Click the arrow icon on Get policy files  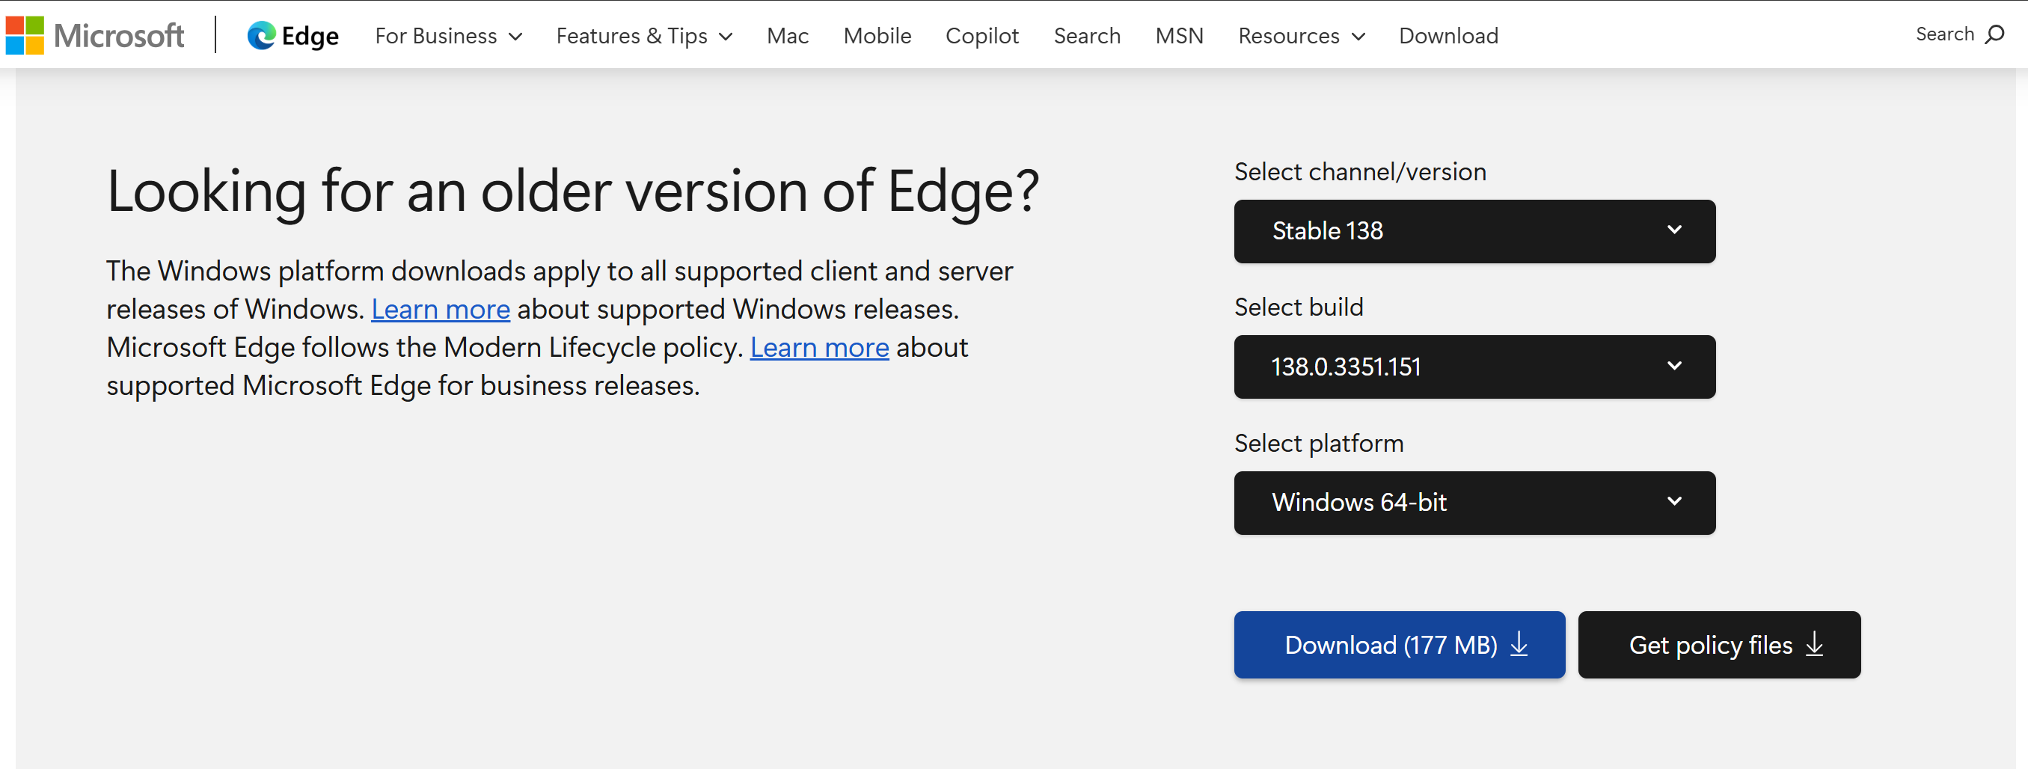(x=1814, y=645)
